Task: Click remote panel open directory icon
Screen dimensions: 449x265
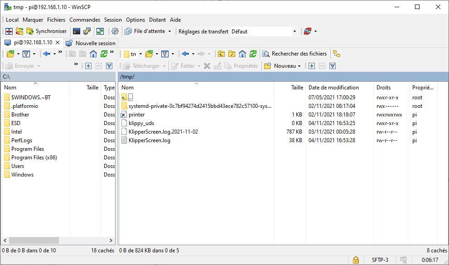Action: pos(149,54)
